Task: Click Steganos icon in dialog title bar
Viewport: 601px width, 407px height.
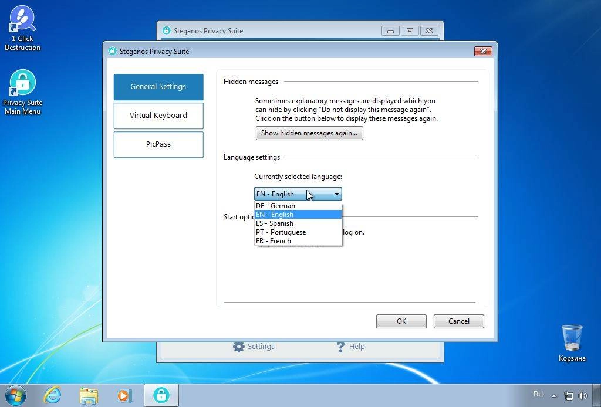Action: [112, 51]
